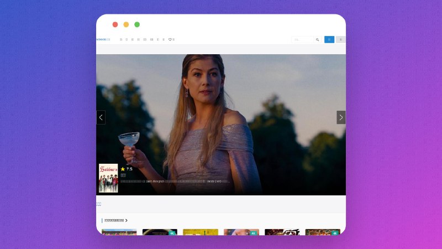Expand the section heading chevron arrow
The height and width of the screenshot is (249, 442).
pos(127,220)
